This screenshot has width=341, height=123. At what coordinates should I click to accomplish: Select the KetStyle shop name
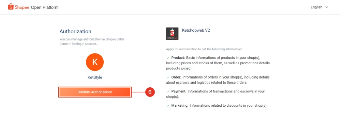click(95, 77)
